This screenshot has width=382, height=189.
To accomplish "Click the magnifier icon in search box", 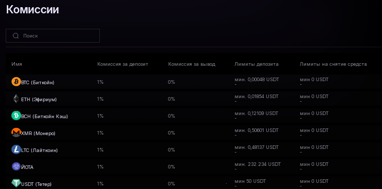I will tap(16, 36).
